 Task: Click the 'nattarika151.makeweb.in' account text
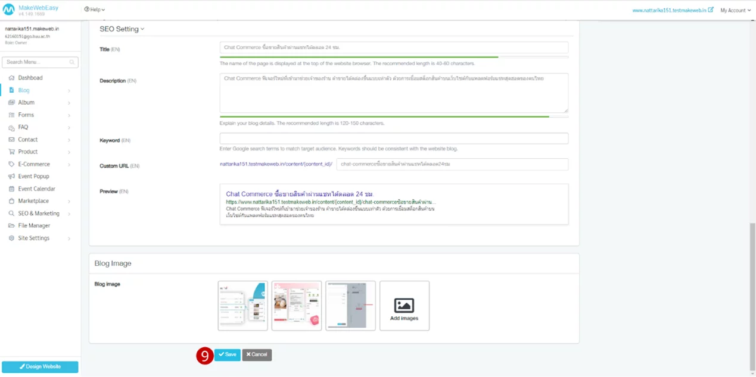click(x=32, y=29)
